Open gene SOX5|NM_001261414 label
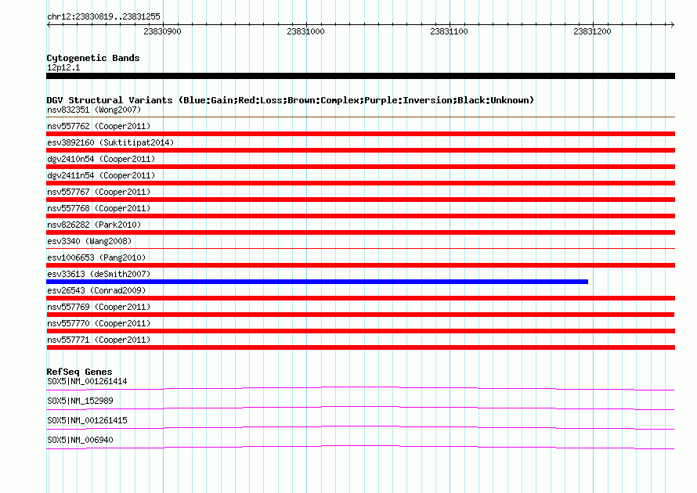The height and width of the screenshot is (493, 697). click(x=87, y=382)
